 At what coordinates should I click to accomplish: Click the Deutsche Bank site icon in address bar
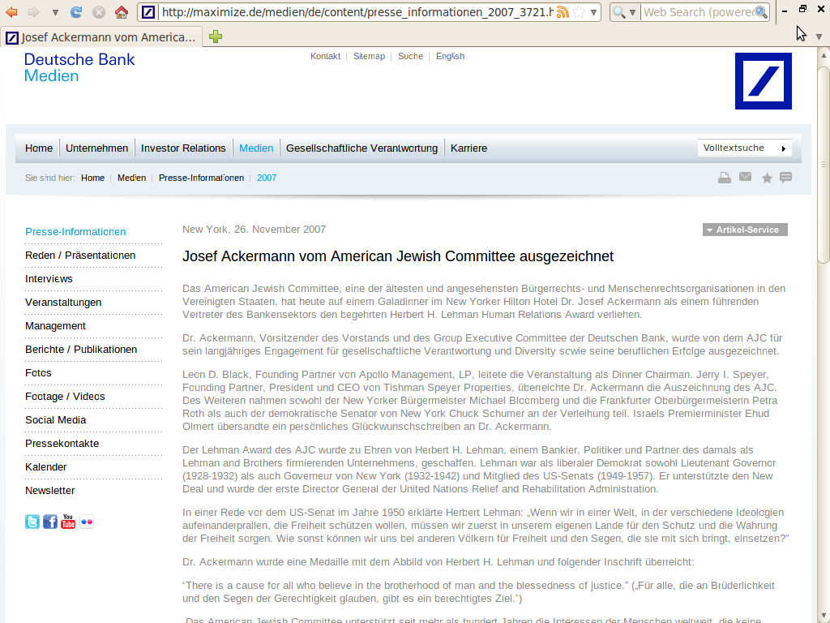tap(149, 11)
